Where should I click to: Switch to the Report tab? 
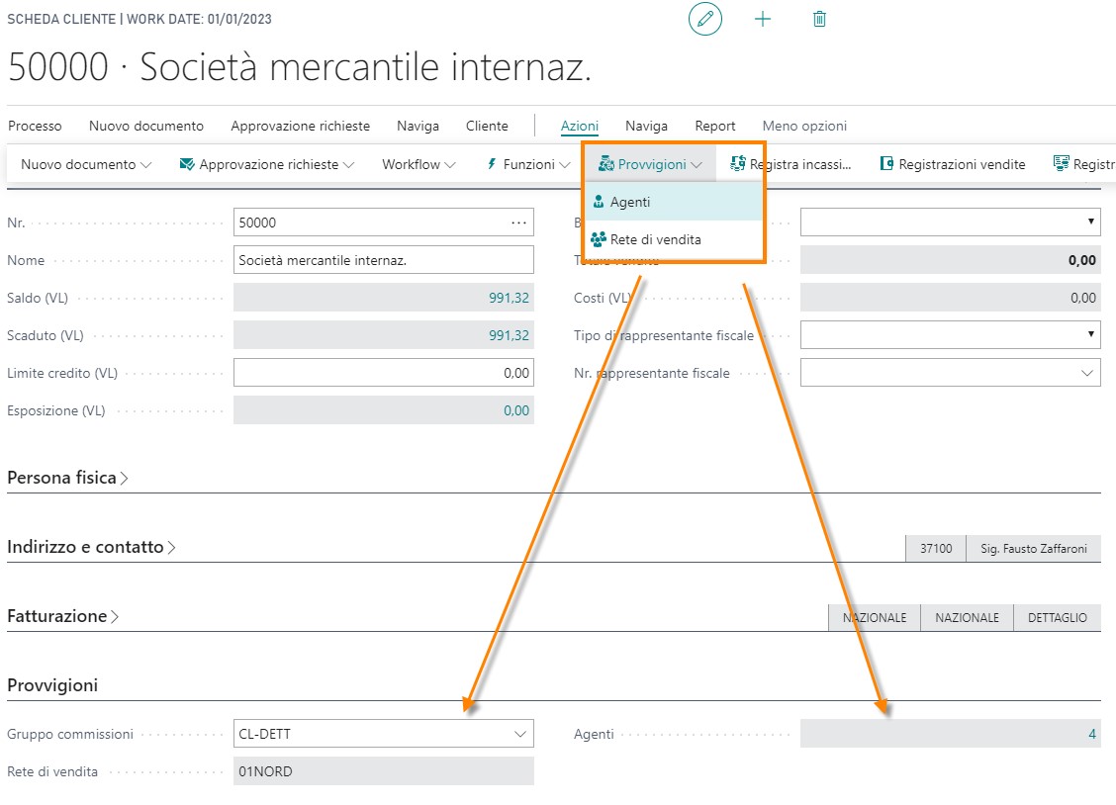coord(714,126)
